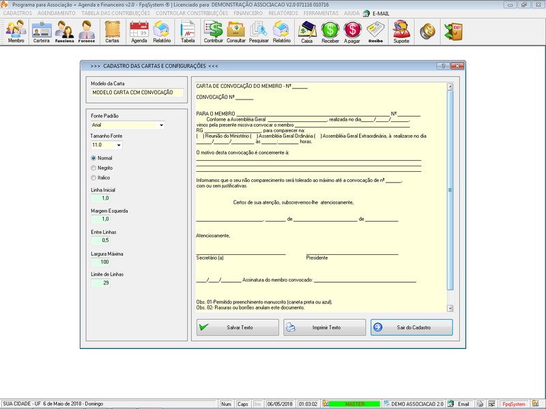Viewport: 546px width, 409px height.
Task: Open the AJUDA menu
Action: click(x=351, y=13)
